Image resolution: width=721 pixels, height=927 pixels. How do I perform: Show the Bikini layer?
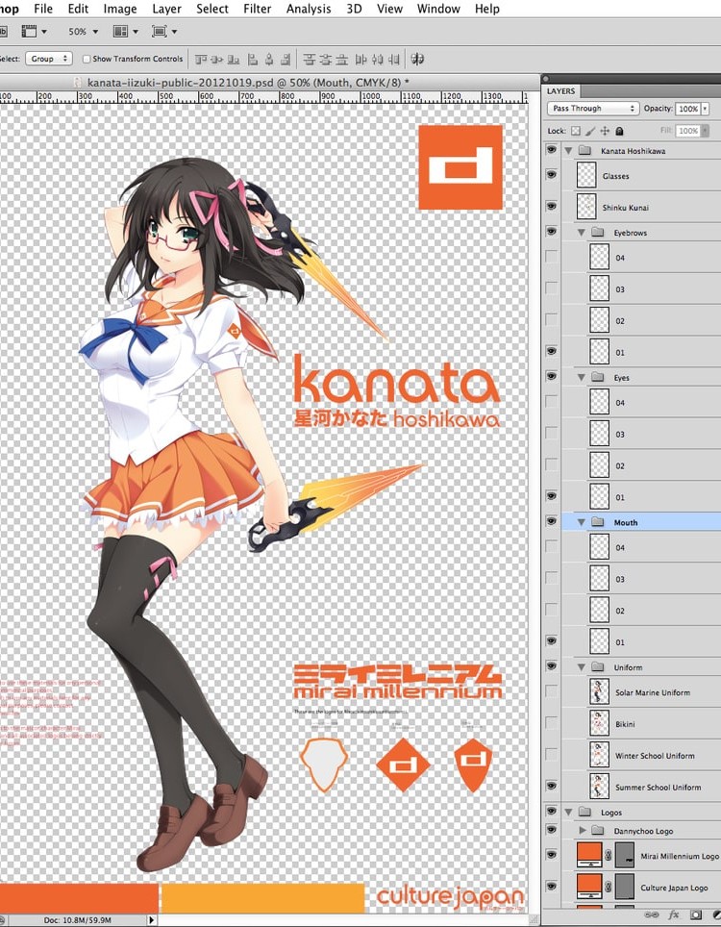(552, 723)
